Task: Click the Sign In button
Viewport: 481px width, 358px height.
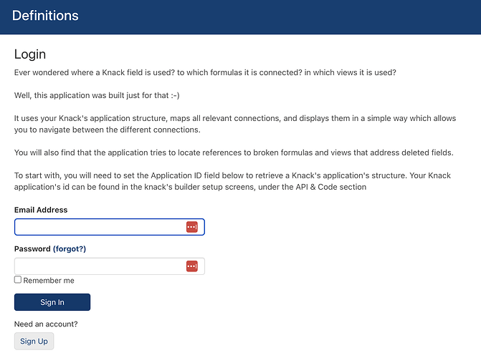Action: click(x=52, y=302)
